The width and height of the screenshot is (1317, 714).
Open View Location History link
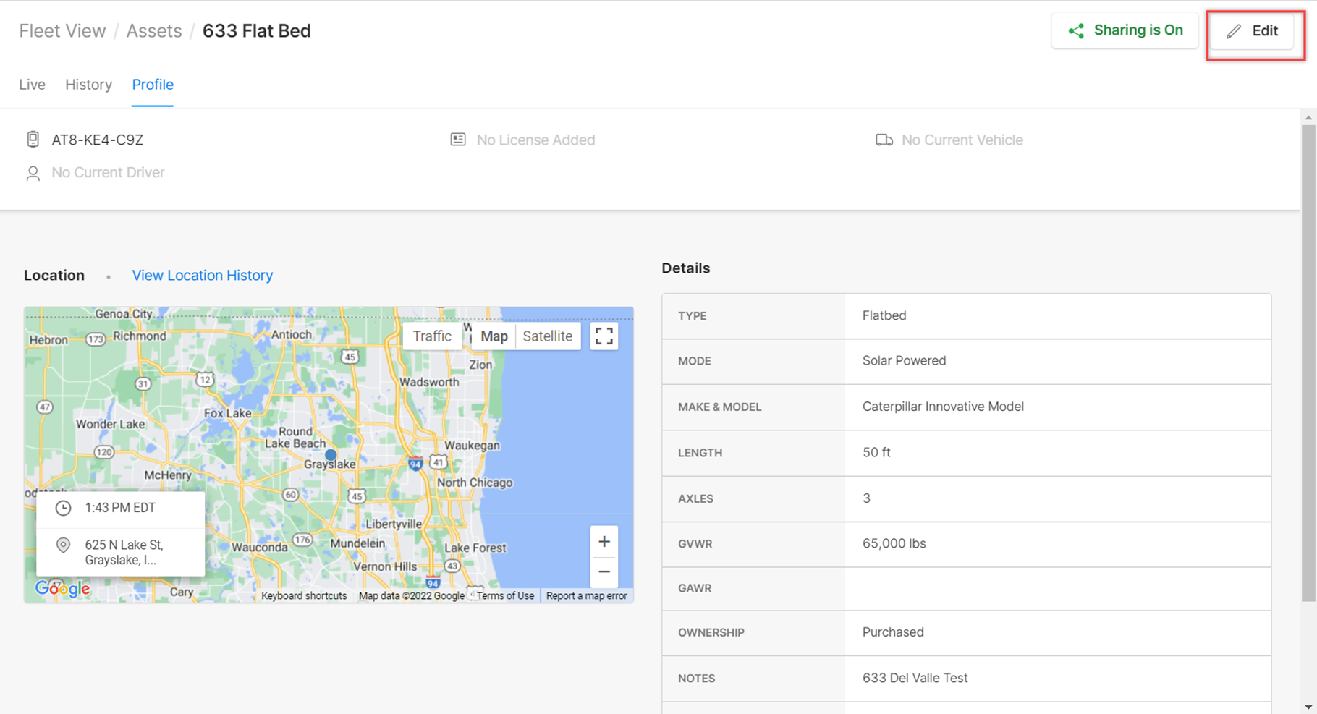[x=203, y=276]
